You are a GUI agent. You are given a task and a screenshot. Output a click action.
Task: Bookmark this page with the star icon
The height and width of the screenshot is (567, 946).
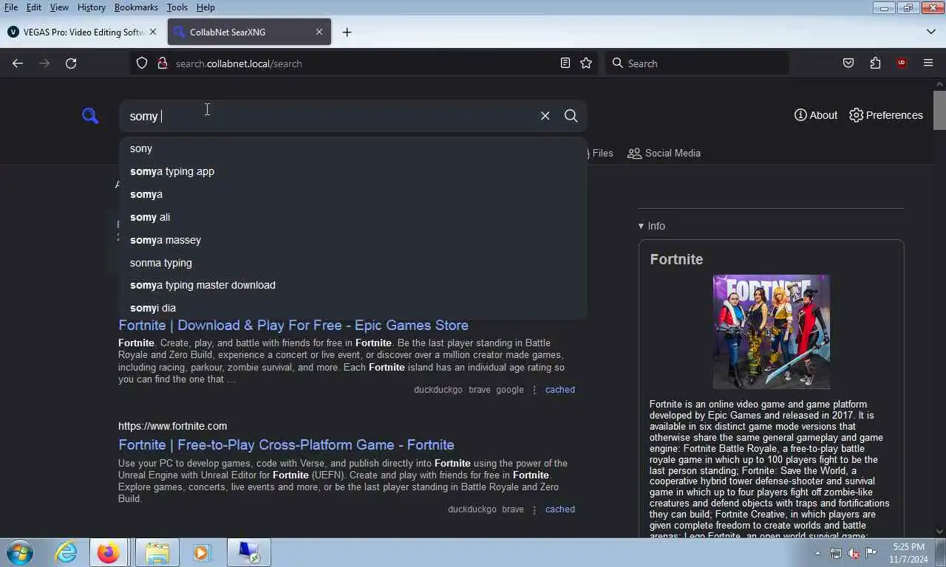click(586, 63)
